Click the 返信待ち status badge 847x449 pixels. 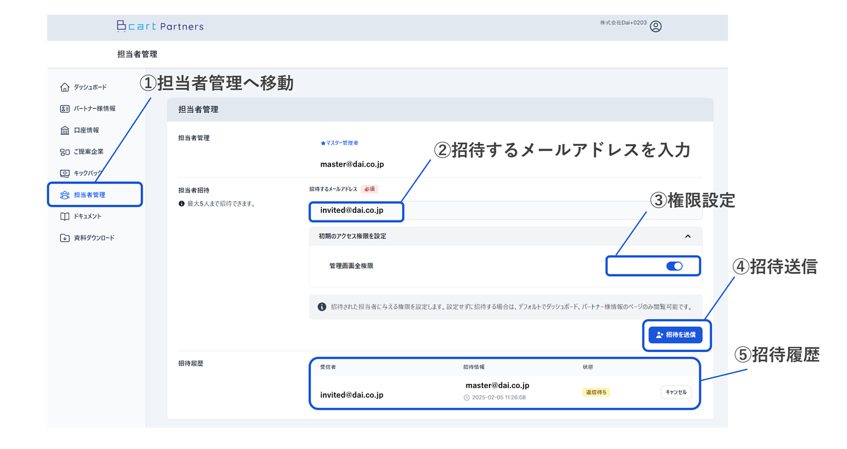(x=596, y=392)
